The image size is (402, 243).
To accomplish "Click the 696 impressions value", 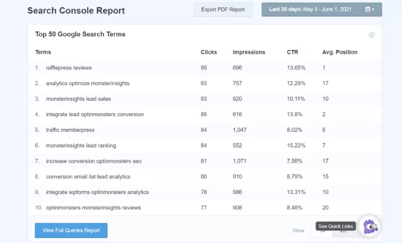I will (237, 67).
